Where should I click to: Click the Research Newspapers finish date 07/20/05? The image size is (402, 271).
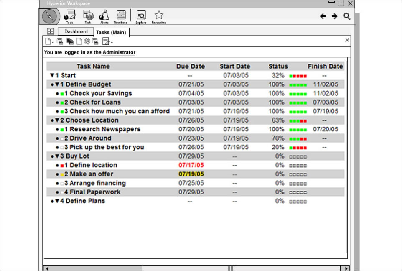[x=326, y=129]
